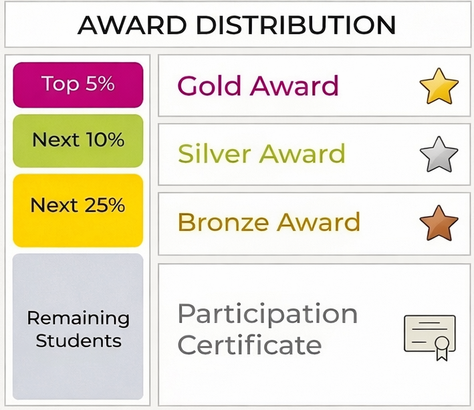Select the silver star icon

(x=439, y=155)
